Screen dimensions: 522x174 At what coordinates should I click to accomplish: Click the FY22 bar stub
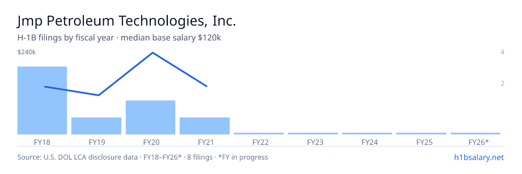(259, 134)
